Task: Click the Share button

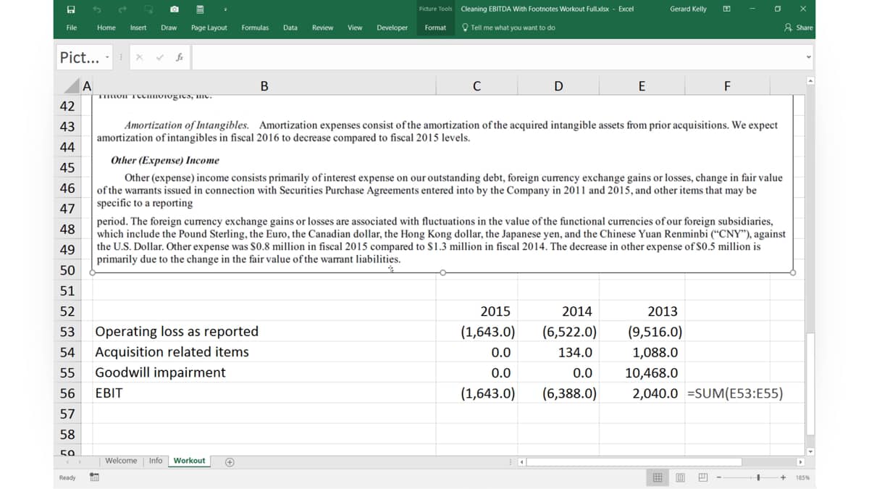Action: [x=799, y=28]
